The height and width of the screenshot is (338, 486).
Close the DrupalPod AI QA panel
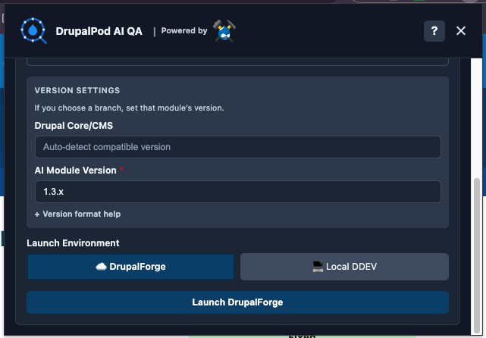[x=461, y=30]
